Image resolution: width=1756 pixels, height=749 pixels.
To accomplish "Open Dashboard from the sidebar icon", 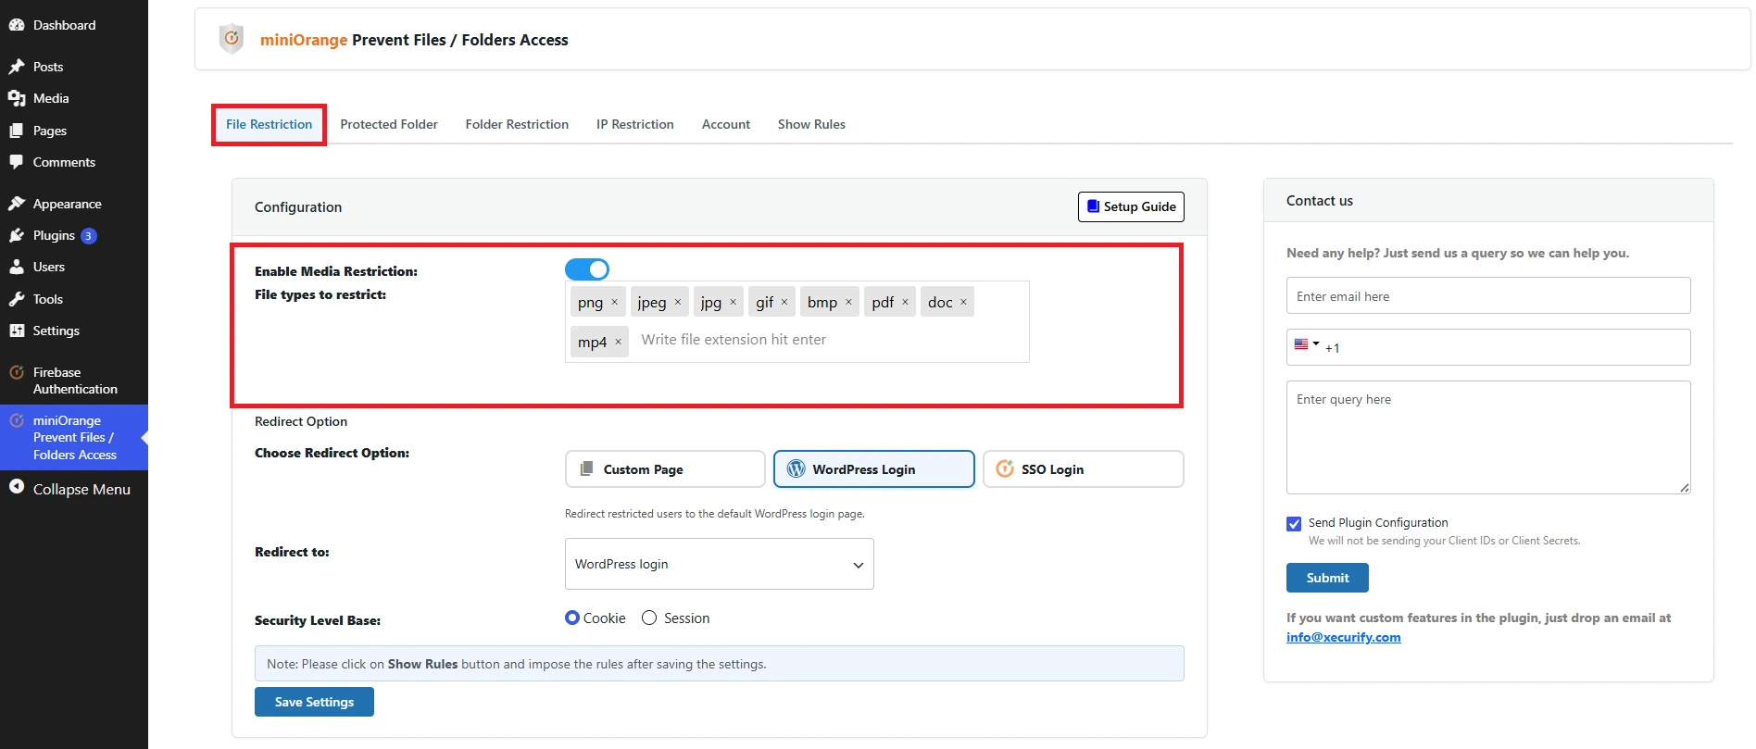I will pyautogui.click(x=17, y=25).
